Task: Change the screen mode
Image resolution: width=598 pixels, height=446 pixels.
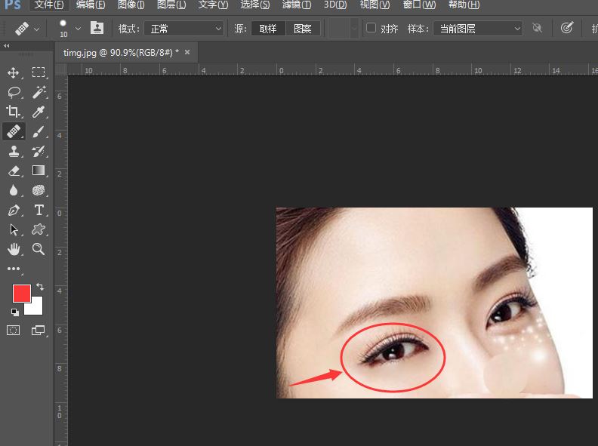Action: (x=39, y=330)
